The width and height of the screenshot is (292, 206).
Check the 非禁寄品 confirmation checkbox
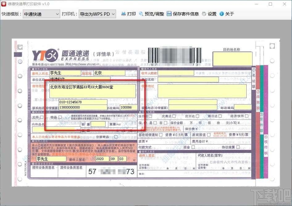pos(116,137)
